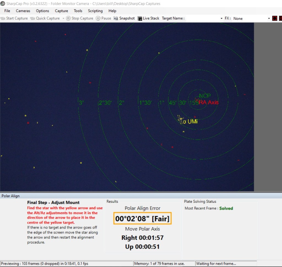Click the Start Capture toolbar icon
The image size is (282, 267).
pyautogui.click(x=3, y=18)
